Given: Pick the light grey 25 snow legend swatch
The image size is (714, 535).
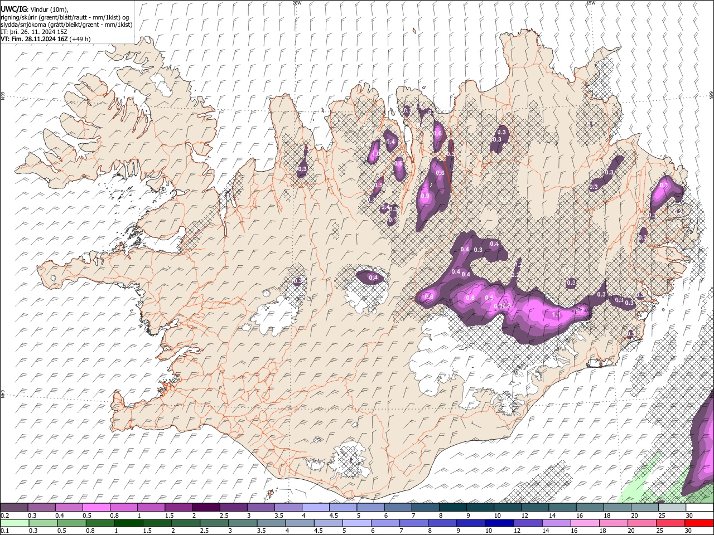Looking at the screenshot, I should pos(672,508).
